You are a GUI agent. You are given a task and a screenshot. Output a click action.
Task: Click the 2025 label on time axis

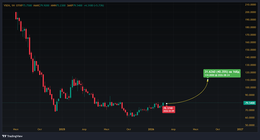(x=62, y=129)
